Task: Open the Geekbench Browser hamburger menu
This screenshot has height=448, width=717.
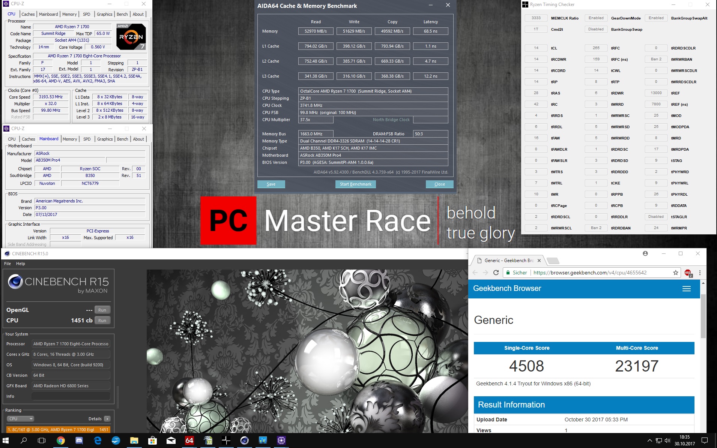Action: click(686, 289)
